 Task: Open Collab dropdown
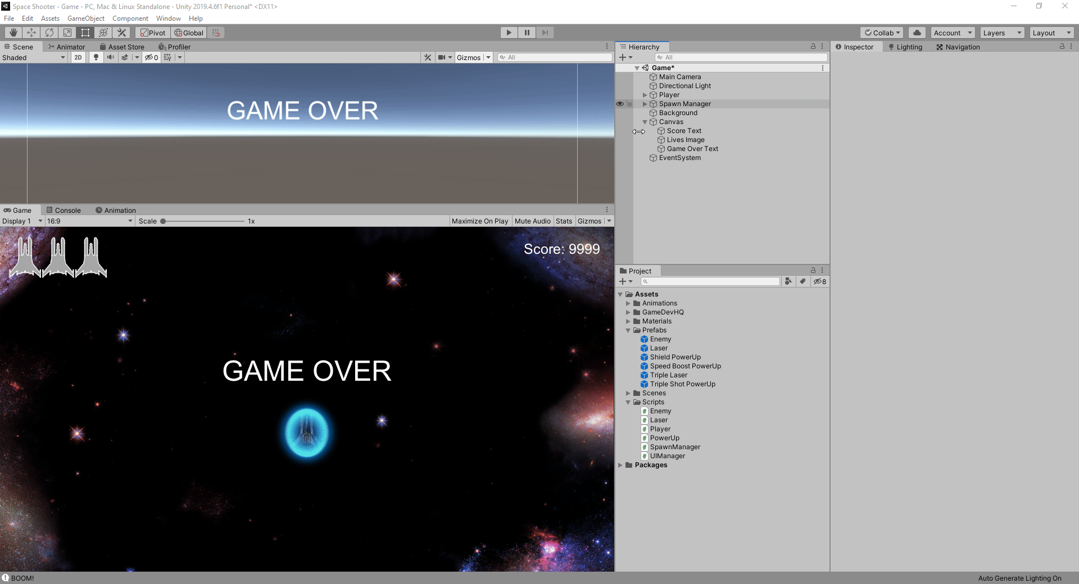coord(882,33)
